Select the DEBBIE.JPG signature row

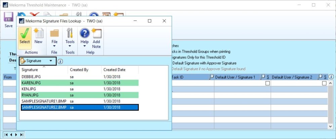80,77
